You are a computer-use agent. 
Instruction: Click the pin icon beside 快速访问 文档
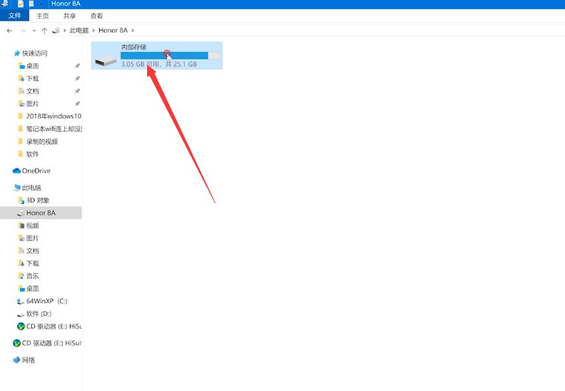click(77, 91)
